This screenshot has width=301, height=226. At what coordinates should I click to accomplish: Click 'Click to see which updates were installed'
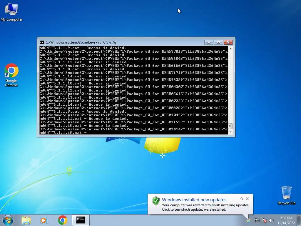coord(194,210)
